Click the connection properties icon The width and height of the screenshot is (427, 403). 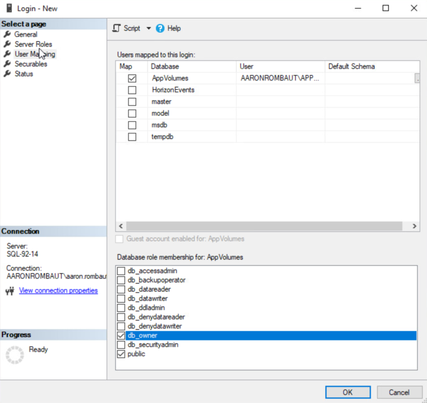[10, 291]
